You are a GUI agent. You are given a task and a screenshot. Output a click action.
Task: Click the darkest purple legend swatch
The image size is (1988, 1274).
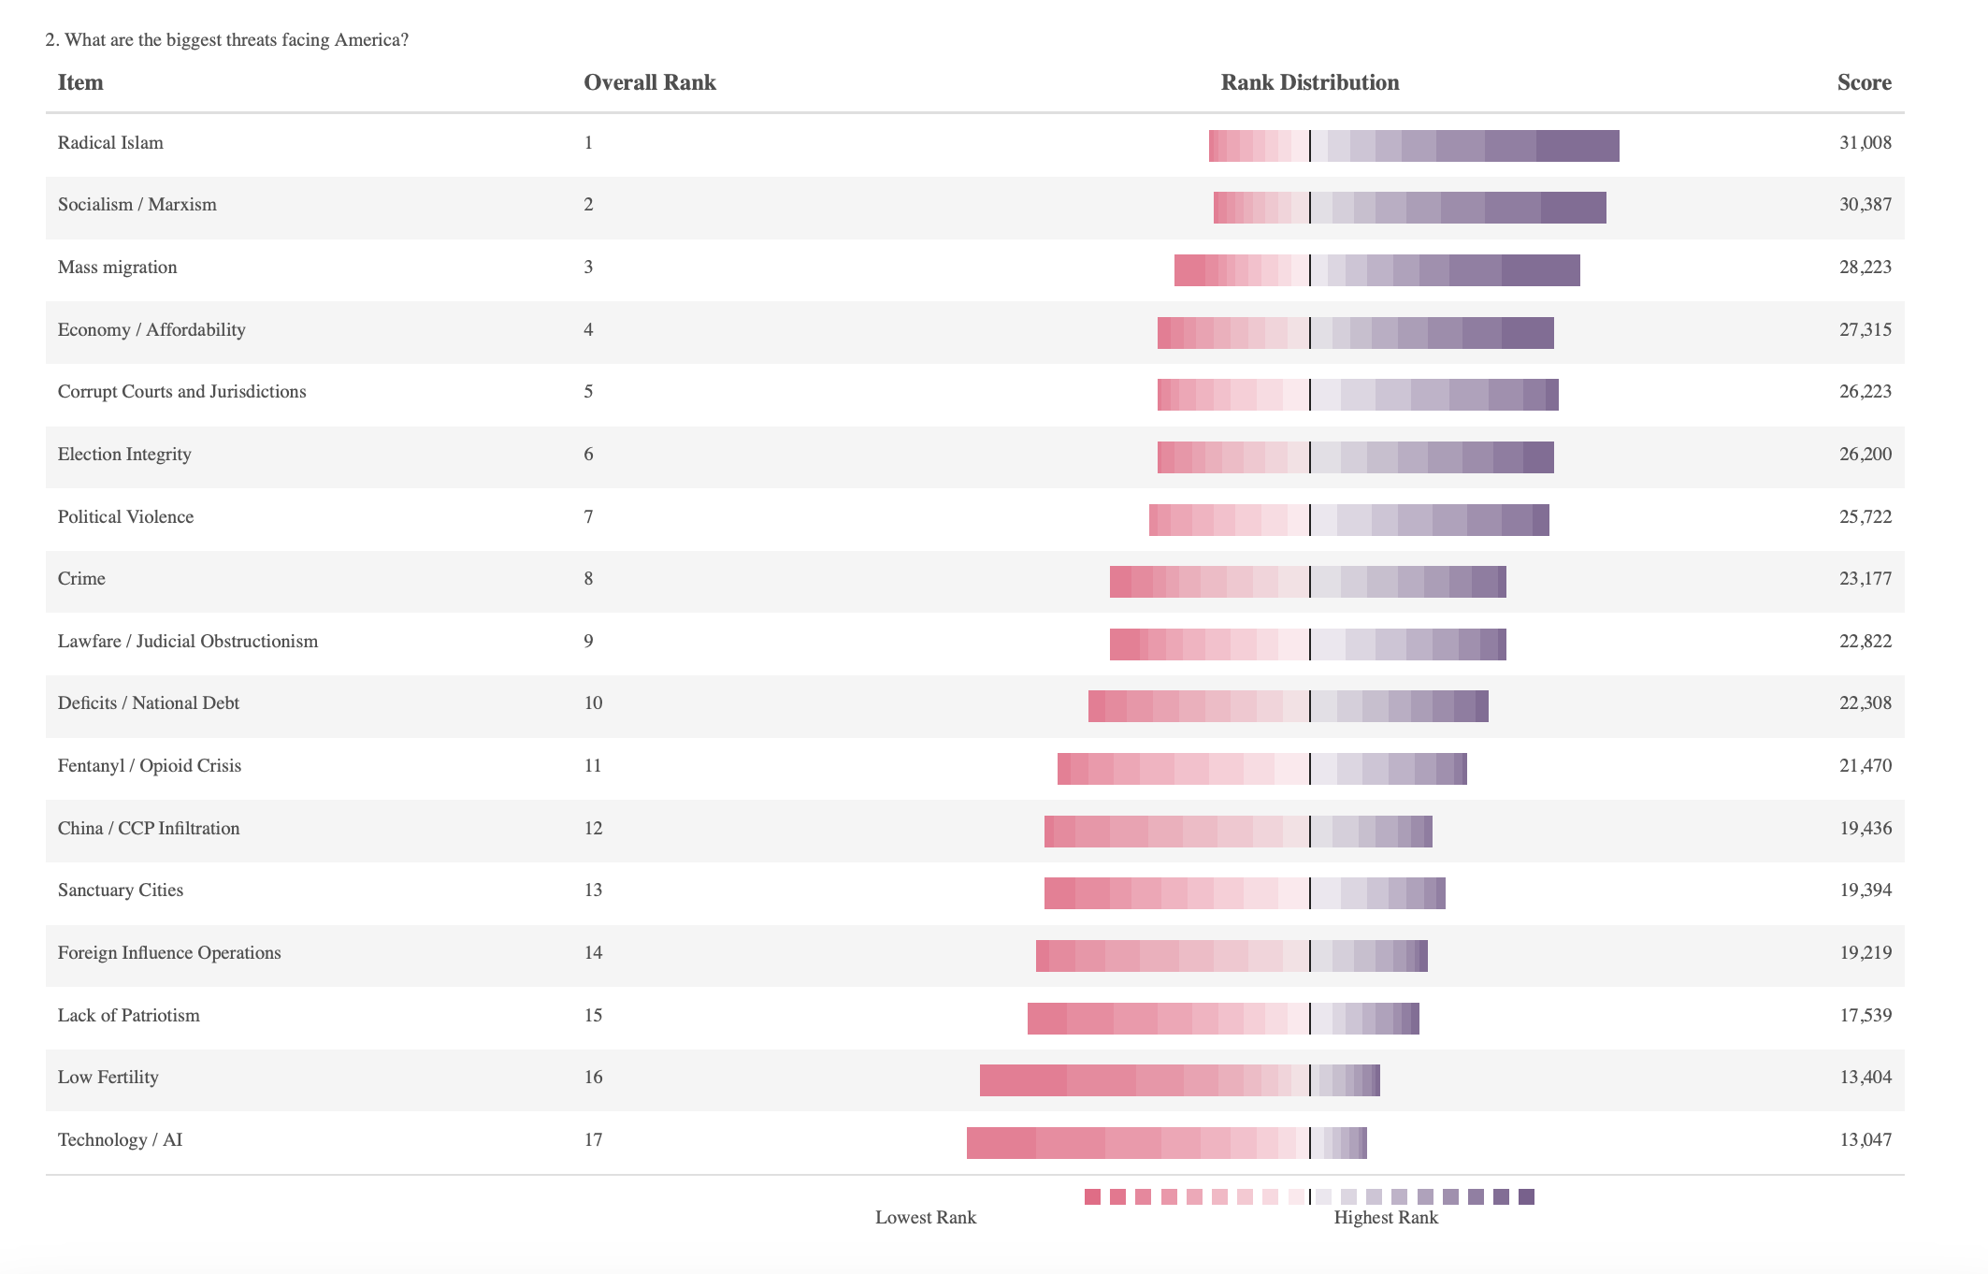pos(1526,1196)
